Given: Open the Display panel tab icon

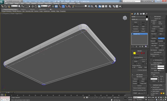Looking at the screenshot, I should (x=144, y=14).
